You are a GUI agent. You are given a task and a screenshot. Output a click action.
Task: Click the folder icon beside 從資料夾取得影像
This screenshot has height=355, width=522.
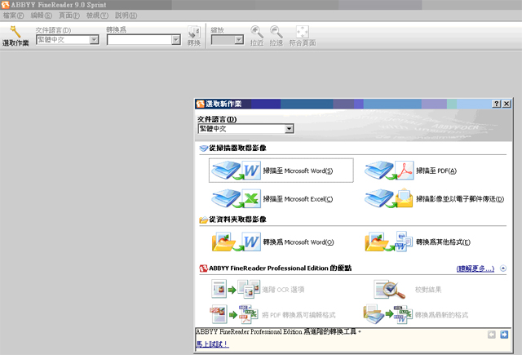[x=203, y=220]
